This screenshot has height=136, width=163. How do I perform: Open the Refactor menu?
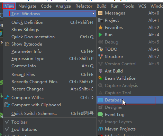[84, 6]
